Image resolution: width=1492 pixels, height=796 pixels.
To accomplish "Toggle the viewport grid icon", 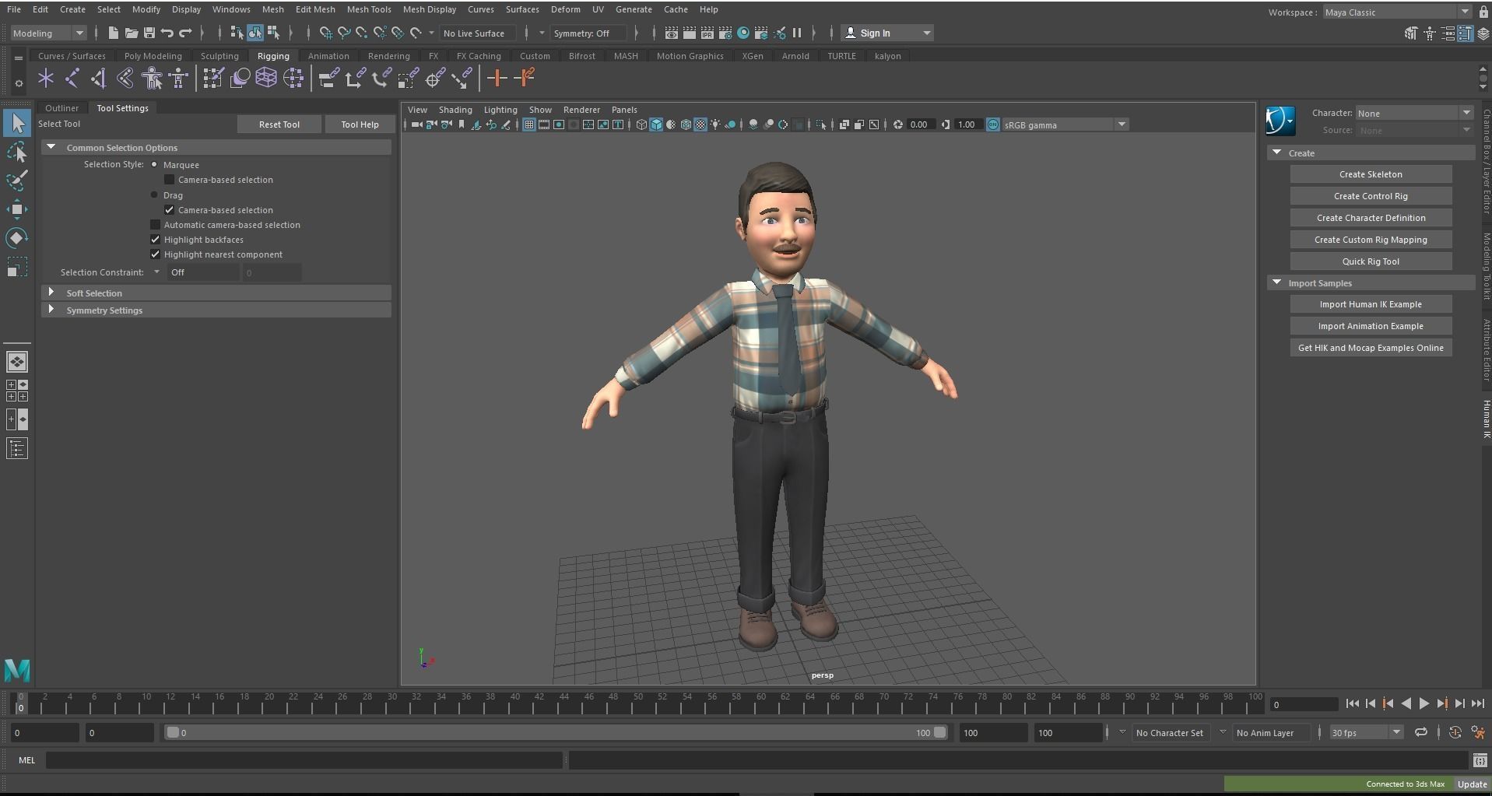I will [x=529, y=124].
